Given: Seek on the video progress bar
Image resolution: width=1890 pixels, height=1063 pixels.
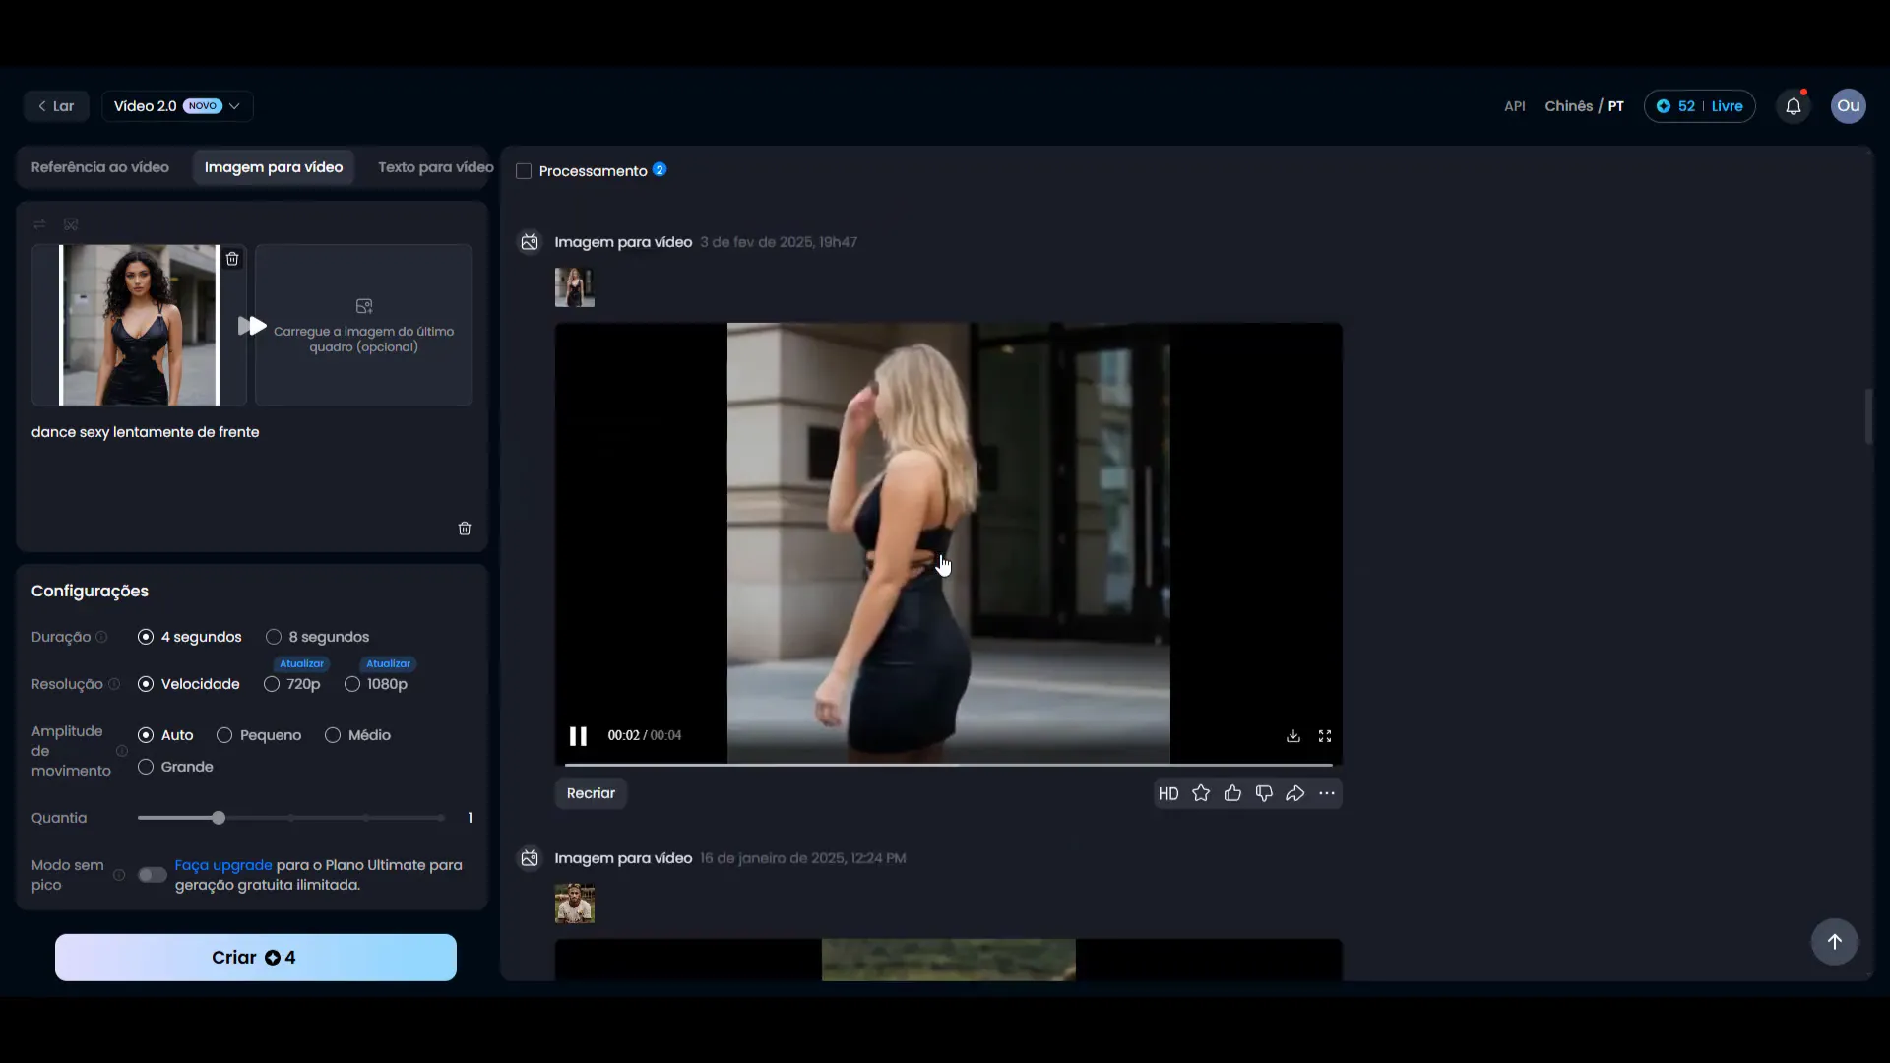Looking at the screenshot, I should point(949,765).
